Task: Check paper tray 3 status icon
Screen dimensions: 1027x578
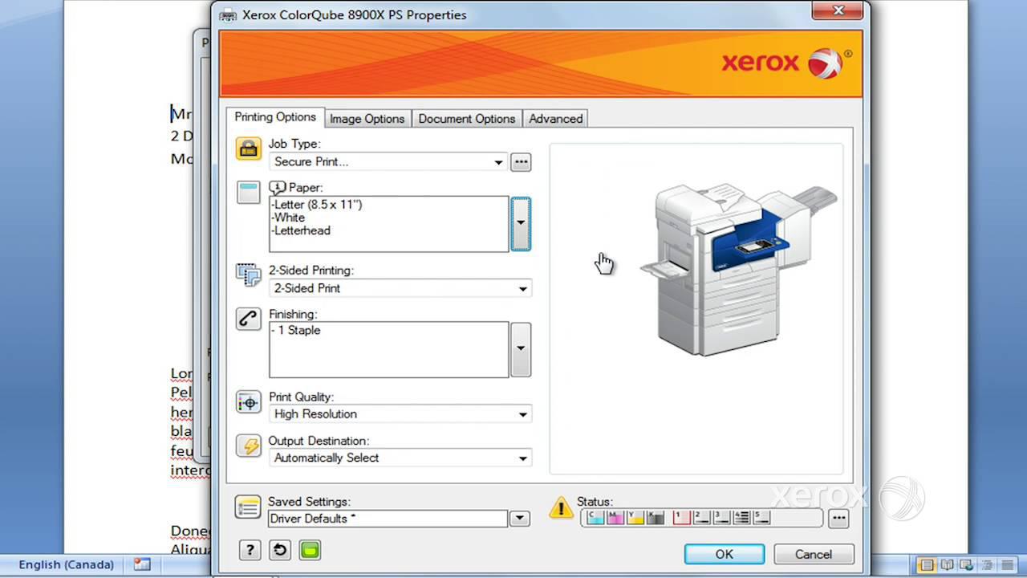Action: [721, 517]
